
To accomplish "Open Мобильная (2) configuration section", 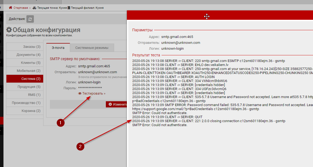I will 29,71.
